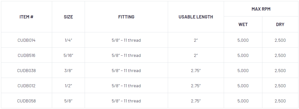Click the dry RPM value for CUDB012
The height and width of the screenshot is (109, 299).
[x=280, y=86]
